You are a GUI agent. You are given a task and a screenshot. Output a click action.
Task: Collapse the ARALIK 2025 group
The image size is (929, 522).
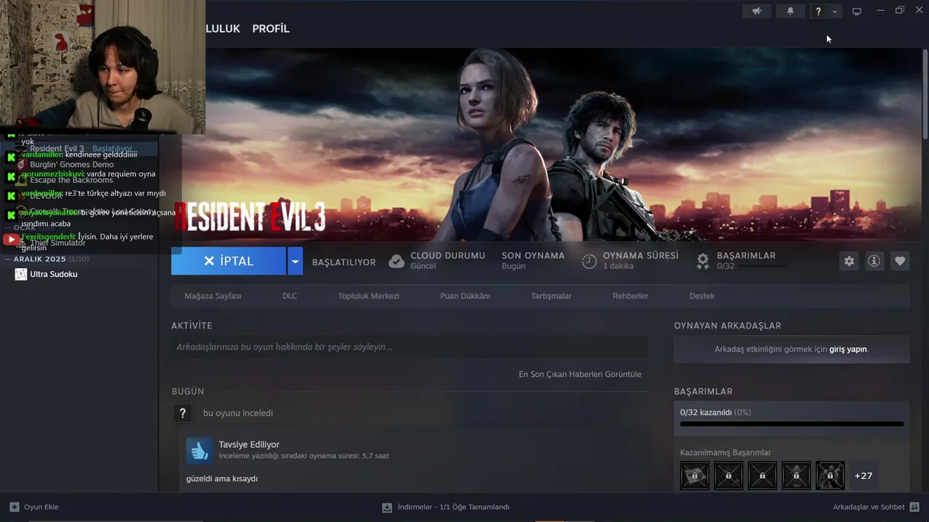coord(8,259)
